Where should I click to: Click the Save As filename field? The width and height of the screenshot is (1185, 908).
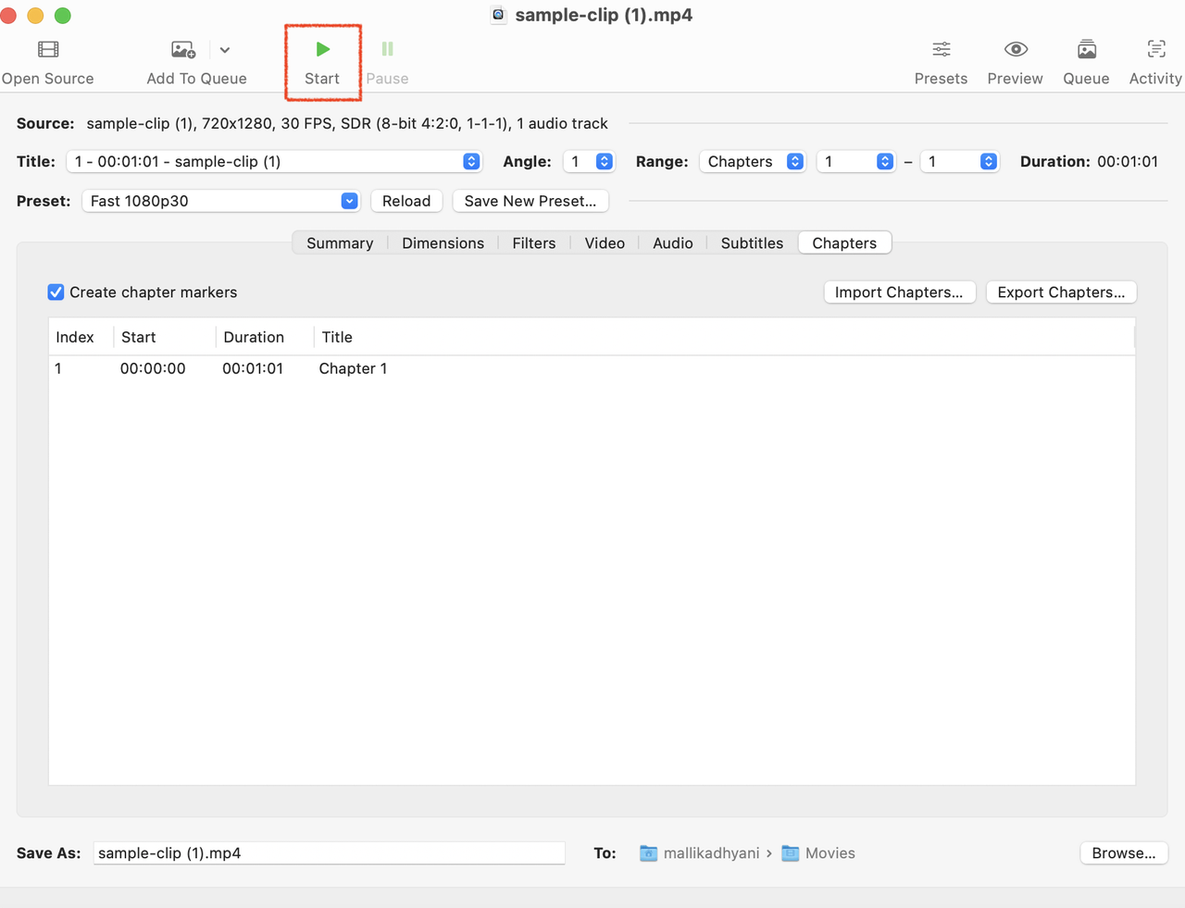(329, 852)
